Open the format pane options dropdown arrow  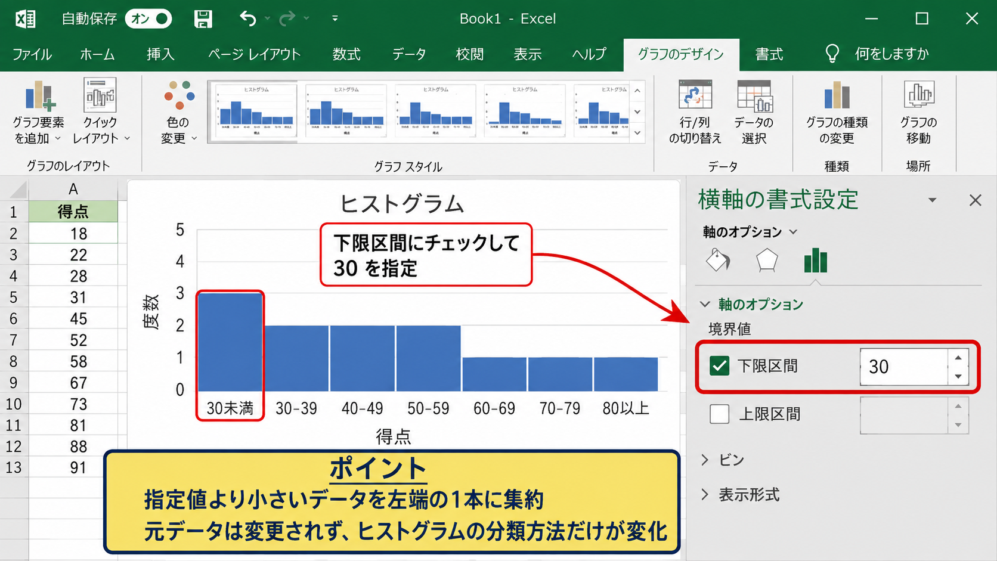[932, 200]
